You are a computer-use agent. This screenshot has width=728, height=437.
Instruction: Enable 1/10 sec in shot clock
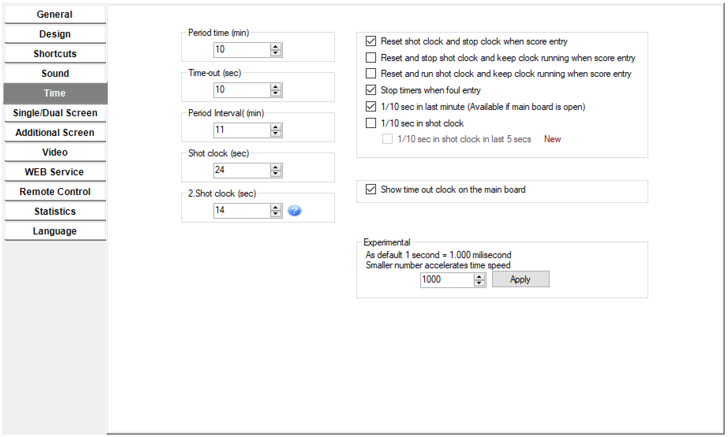[x=371, y=123]
